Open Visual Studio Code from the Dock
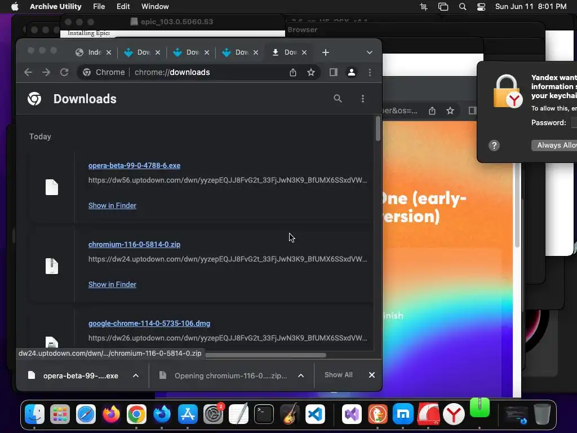Screen dimensions: 577x433 315,414
